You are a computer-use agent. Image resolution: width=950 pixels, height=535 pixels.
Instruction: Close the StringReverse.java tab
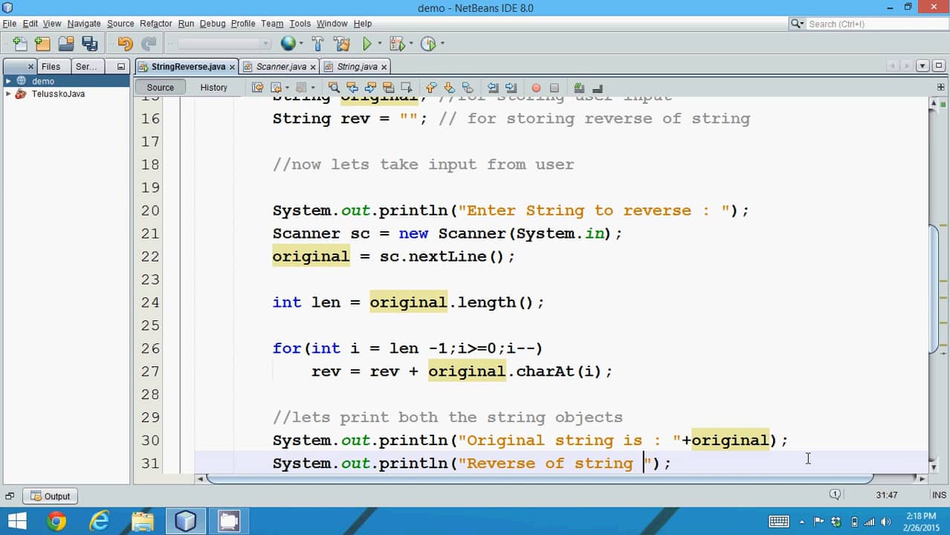click(232, 67)
